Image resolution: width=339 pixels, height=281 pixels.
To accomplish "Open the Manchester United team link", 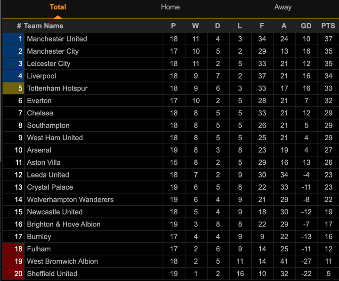I will point(56,39).
